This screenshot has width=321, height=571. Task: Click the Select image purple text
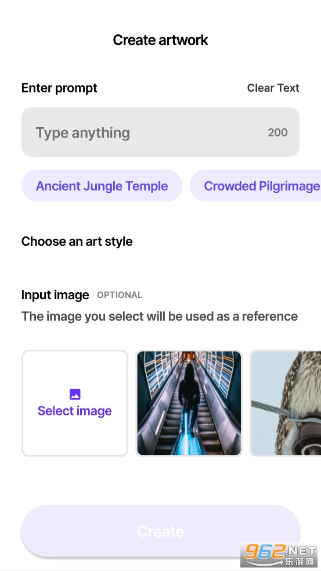tap(75, 411)
